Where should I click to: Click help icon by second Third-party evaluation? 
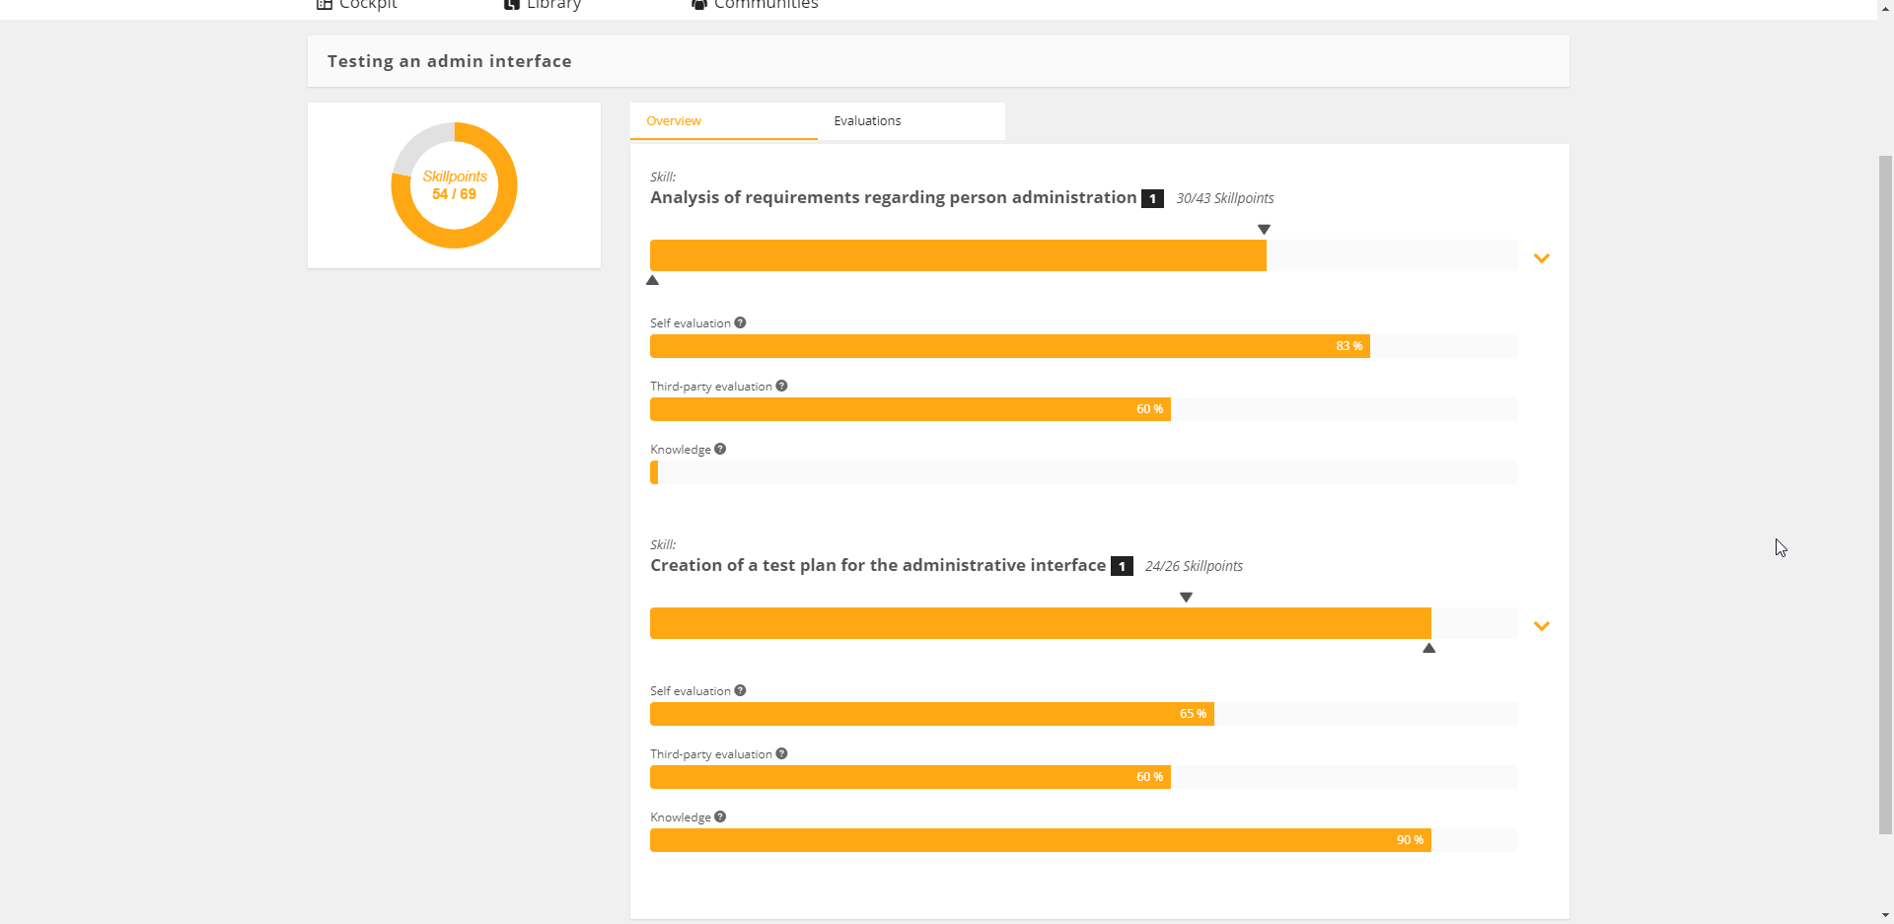click(x=781, y=753)
